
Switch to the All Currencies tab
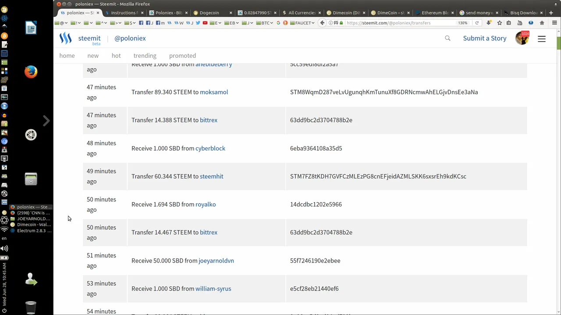pyautogui.click(x=301, y=13)
